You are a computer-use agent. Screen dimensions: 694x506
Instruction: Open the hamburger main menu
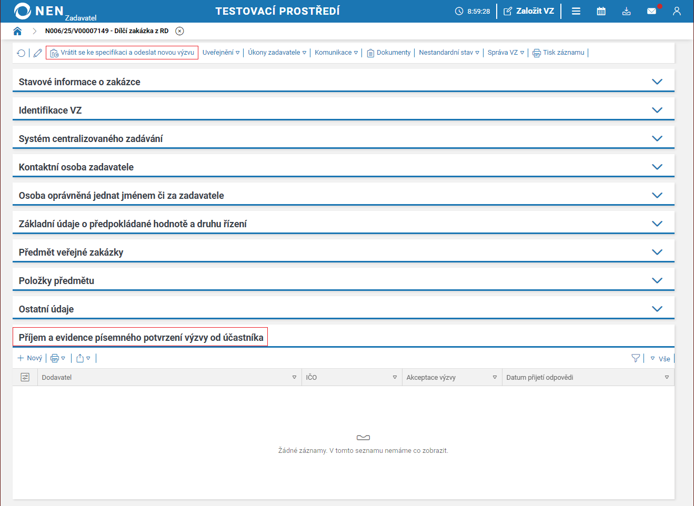[576, 11]
